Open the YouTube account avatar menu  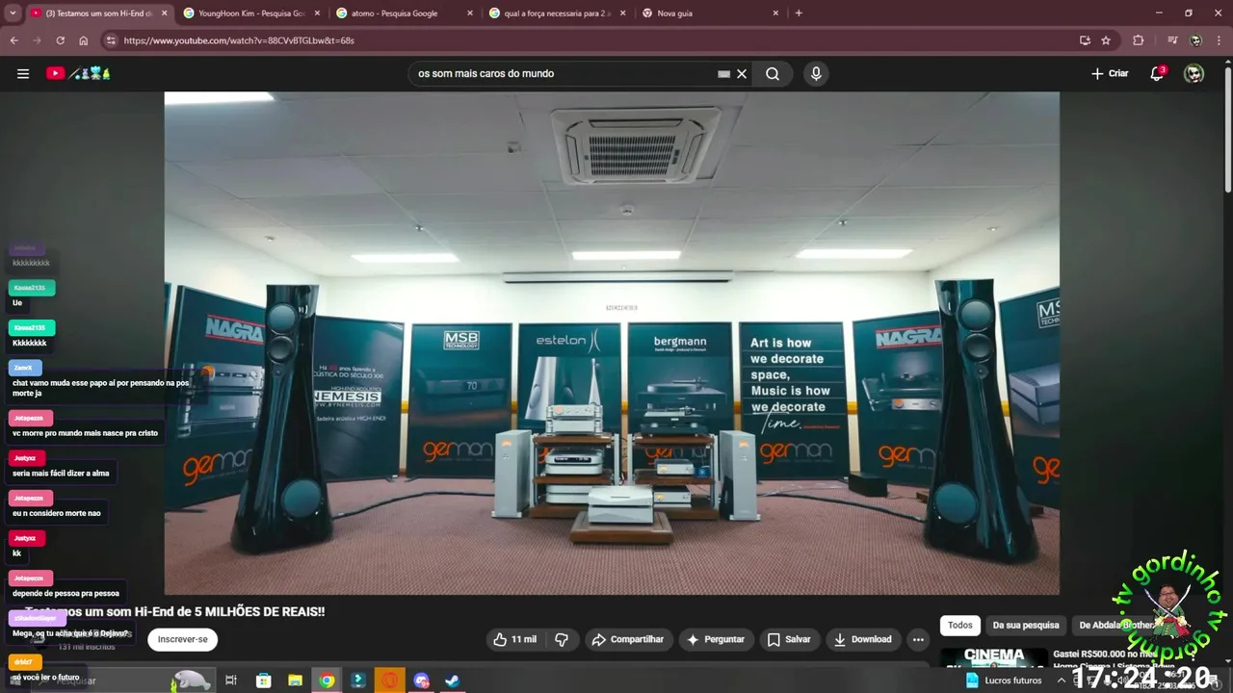[1194, 73]
